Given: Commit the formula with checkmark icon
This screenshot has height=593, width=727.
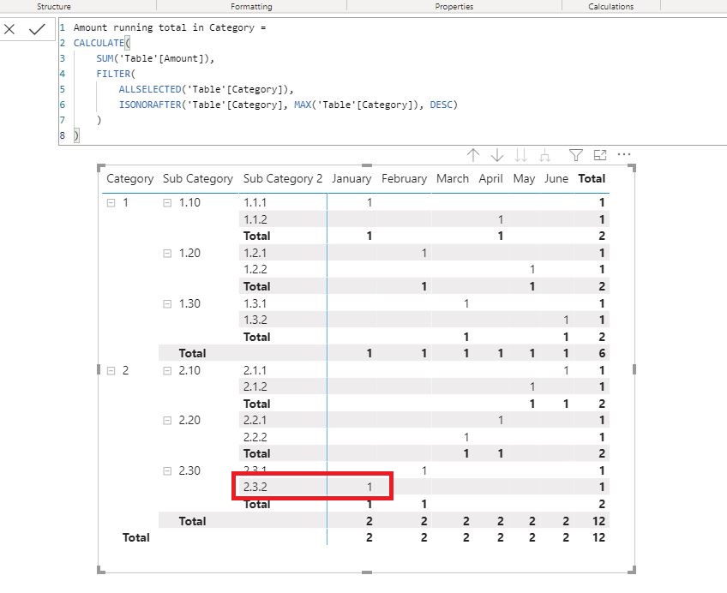Looking at the screenshot, I should (x=37, y=29).
